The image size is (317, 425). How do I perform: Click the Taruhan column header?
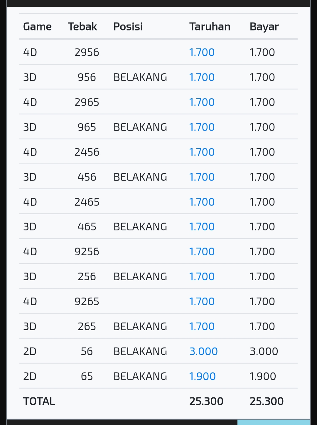tap(210, 27)
